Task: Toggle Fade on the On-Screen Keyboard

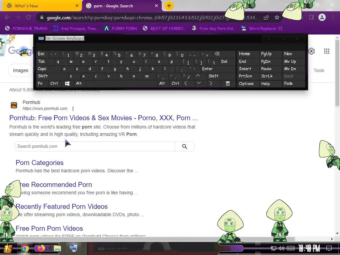Action: 294,83
